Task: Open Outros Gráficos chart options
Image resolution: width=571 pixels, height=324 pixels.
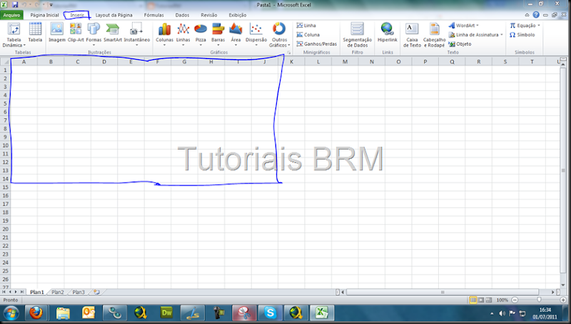Action: pos(279,35)
